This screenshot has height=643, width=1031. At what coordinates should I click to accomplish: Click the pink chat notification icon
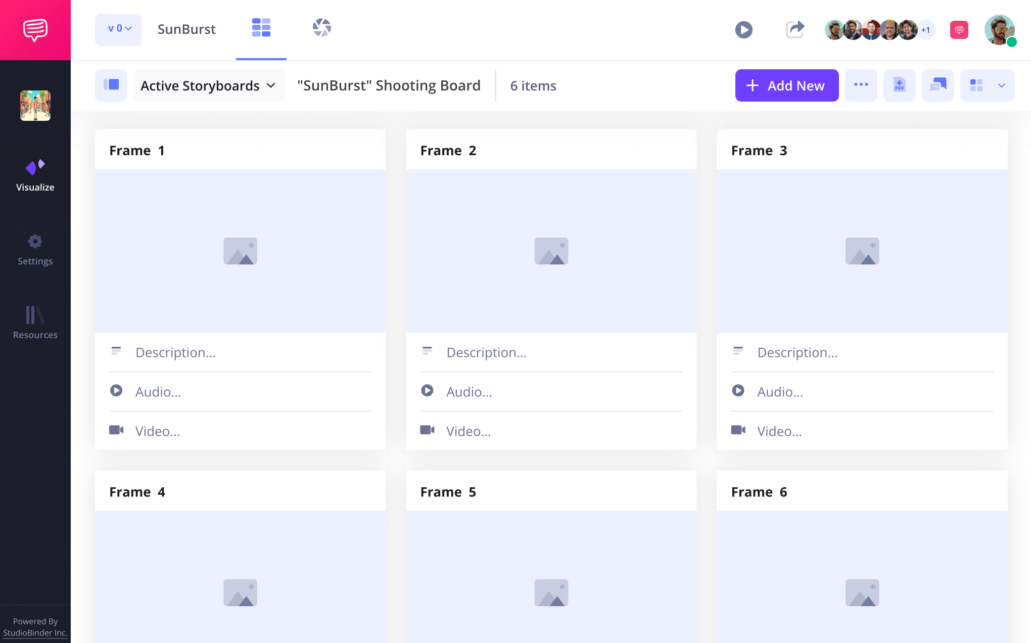[x=959, y=30]
